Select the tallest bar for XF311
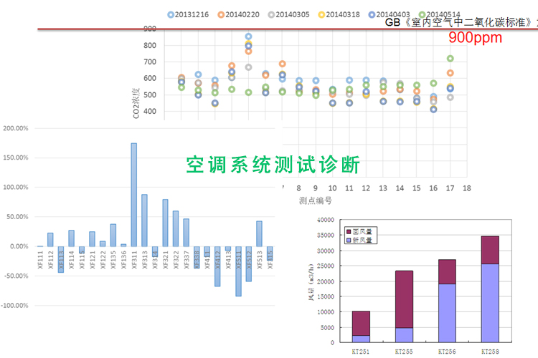 [x=133, y=194]
